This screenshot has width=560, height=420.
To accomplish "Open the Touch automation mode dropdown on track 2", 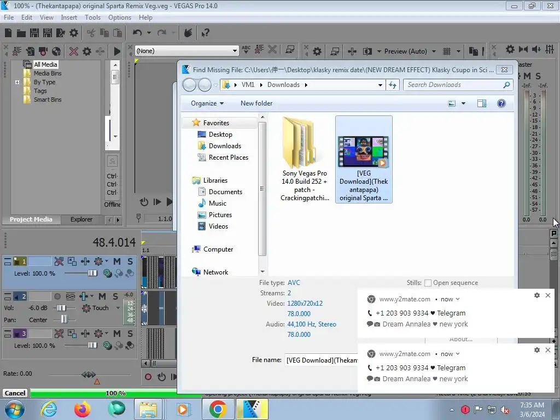I will (118, 308).
